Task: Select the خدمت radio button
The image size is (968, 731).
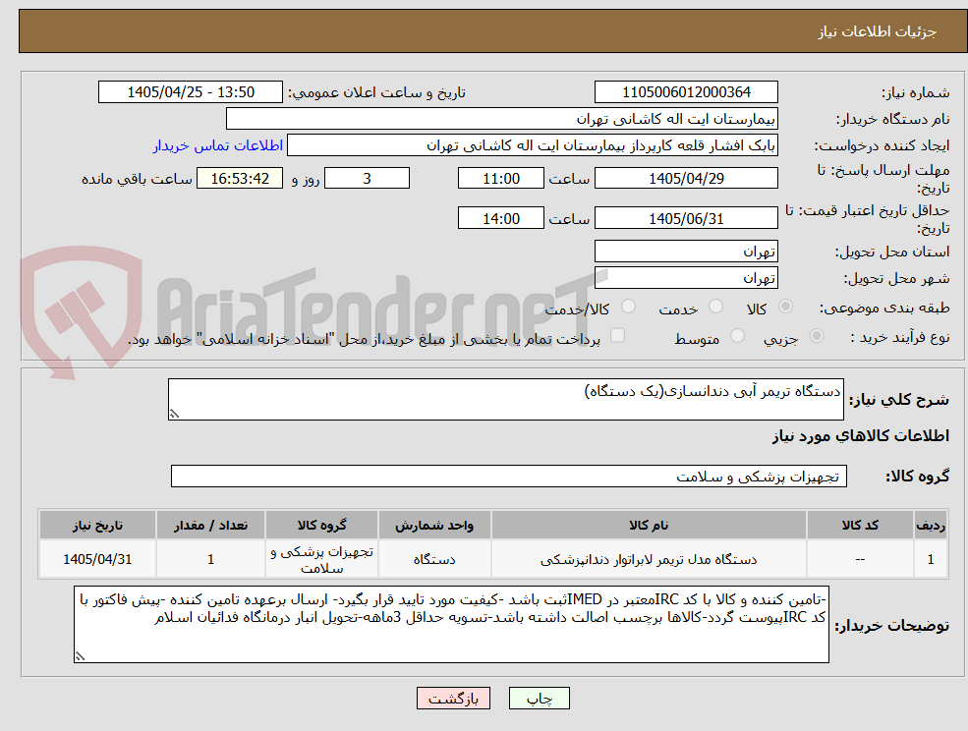Action: coord(715,307)
